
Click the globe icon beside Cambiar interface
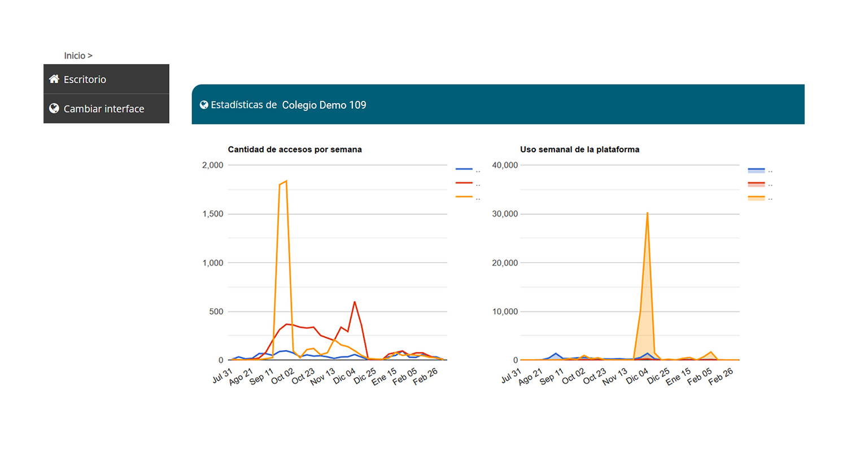54,108
